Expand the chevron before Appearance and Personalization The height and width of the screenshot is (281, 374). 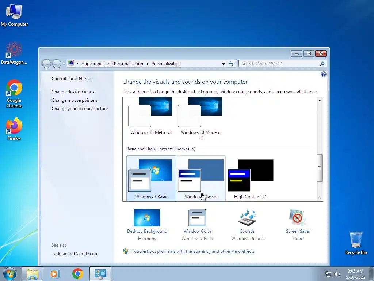tap(77, 64)
